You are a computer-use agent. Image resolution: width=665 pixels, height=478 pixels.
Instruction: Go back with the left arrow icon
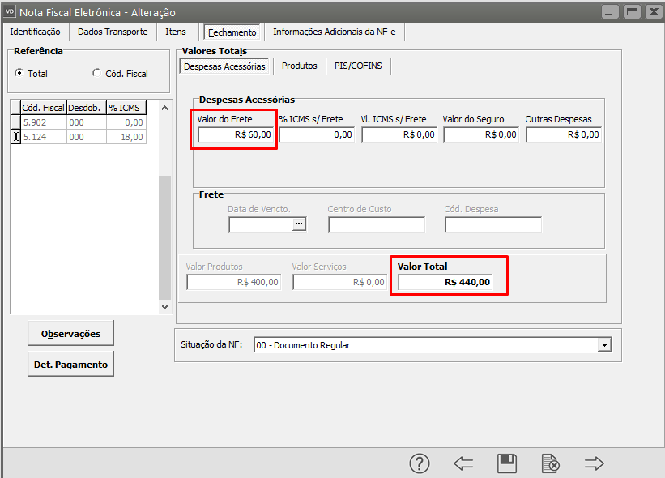click(463, 463)
